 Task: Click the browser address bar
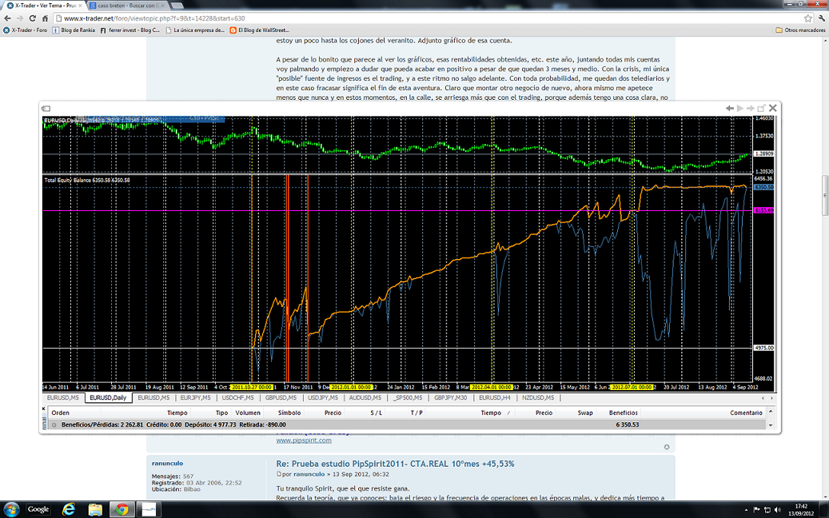tap(400, 18)
